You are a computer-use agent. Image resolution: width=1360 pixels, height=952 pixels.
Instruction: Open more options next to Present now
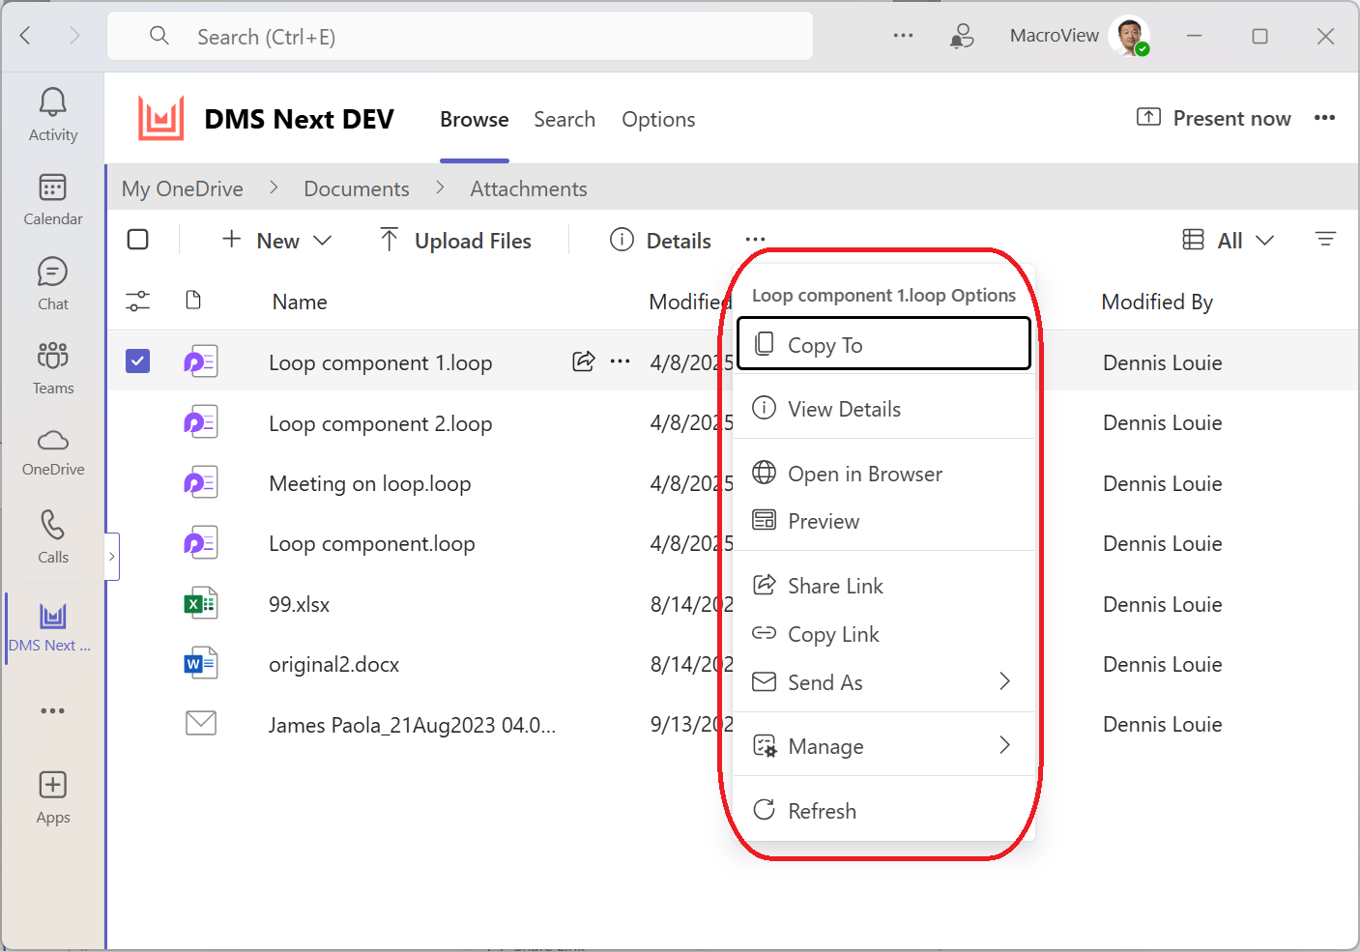coord(1324,118)
